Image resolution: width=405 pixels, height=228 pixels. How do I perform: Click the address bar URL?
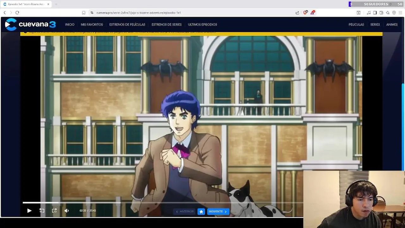click(x=139, y=13)
